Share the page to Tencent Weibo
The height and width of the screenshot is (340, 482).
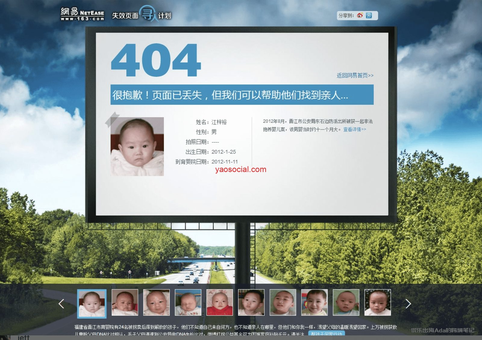tap(369, 15)
